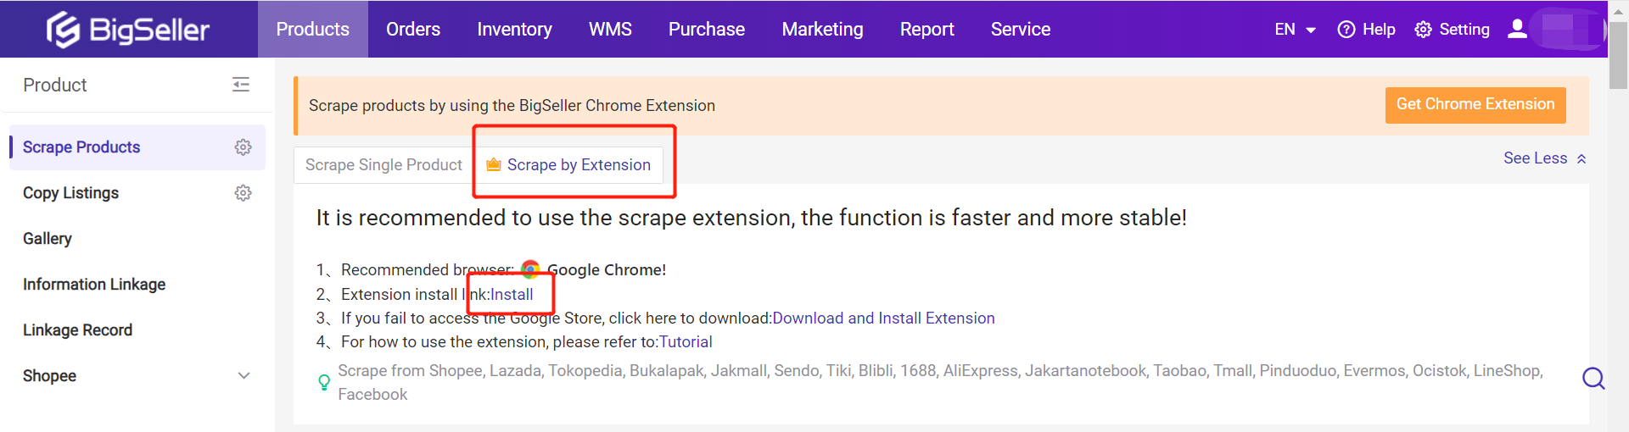Expand the Shopee sidebar section
Screen dimensions: 1629x432
pyautogui.click(x=244, y=376)
